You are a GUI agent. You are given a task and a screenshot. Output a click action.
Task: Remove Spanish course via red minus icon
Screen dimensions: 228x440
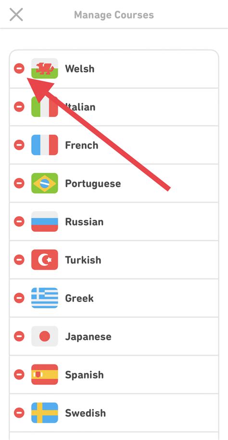point(19,374)
